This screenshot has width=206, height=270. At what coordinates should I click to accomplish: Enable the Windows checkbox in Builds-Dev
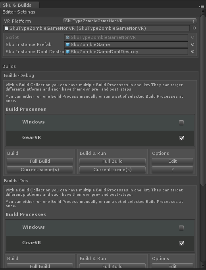(181, 228)
